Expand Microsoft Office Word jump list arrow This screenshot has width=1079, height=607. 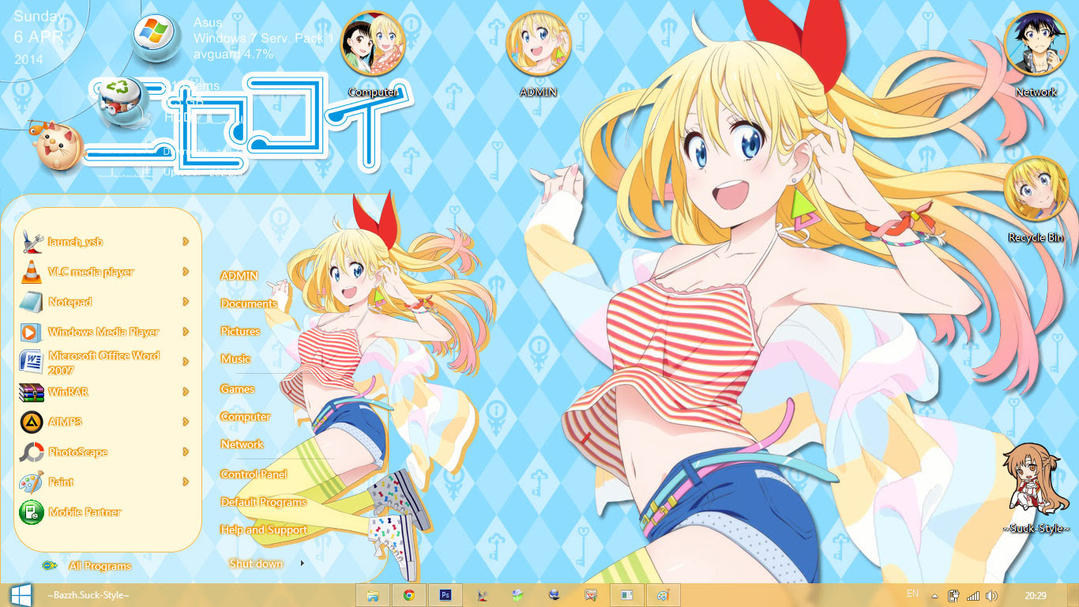click(186, 362)
